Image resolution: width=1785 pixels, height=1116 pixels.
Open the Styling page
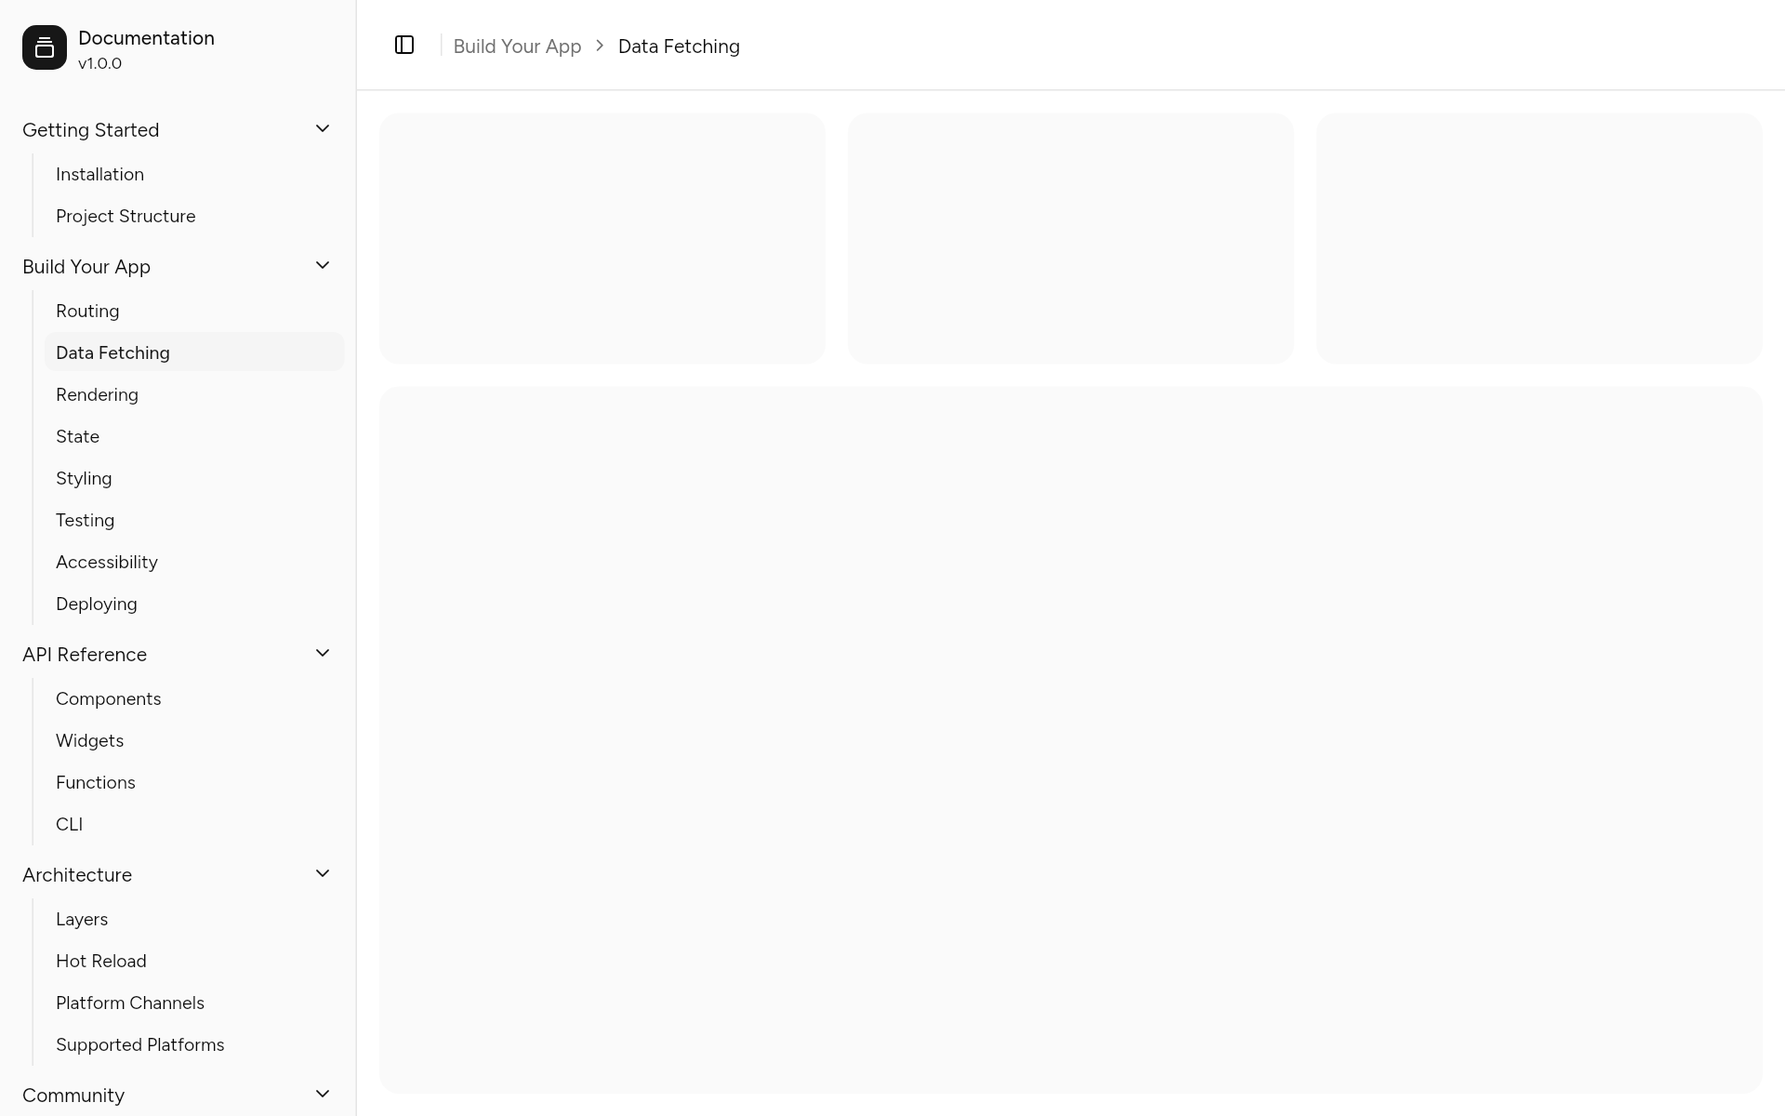pos(194,478)
